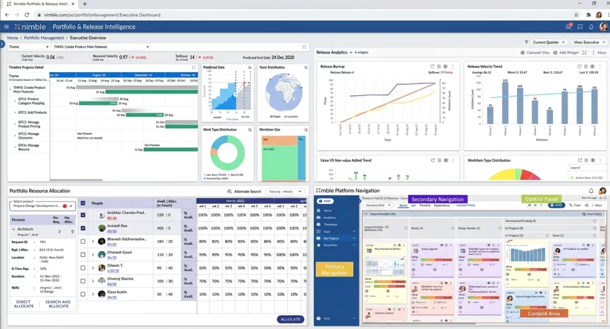Expand the Workitem Size chart
The width and height of the screenshot is (610, 329).
(x=306, y=130)
